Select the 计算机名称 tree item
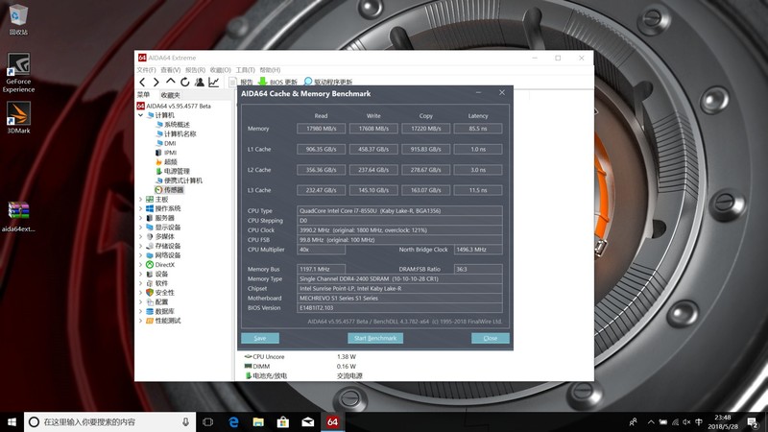 [176, 133]
